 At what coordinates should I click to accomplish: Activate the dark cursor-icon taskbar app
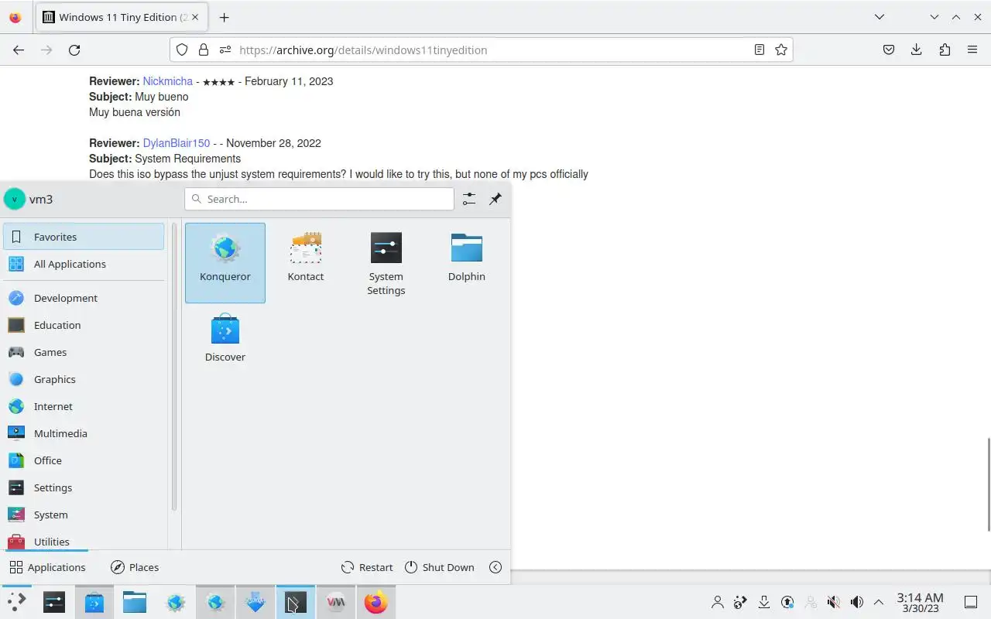tap(296, 602)
